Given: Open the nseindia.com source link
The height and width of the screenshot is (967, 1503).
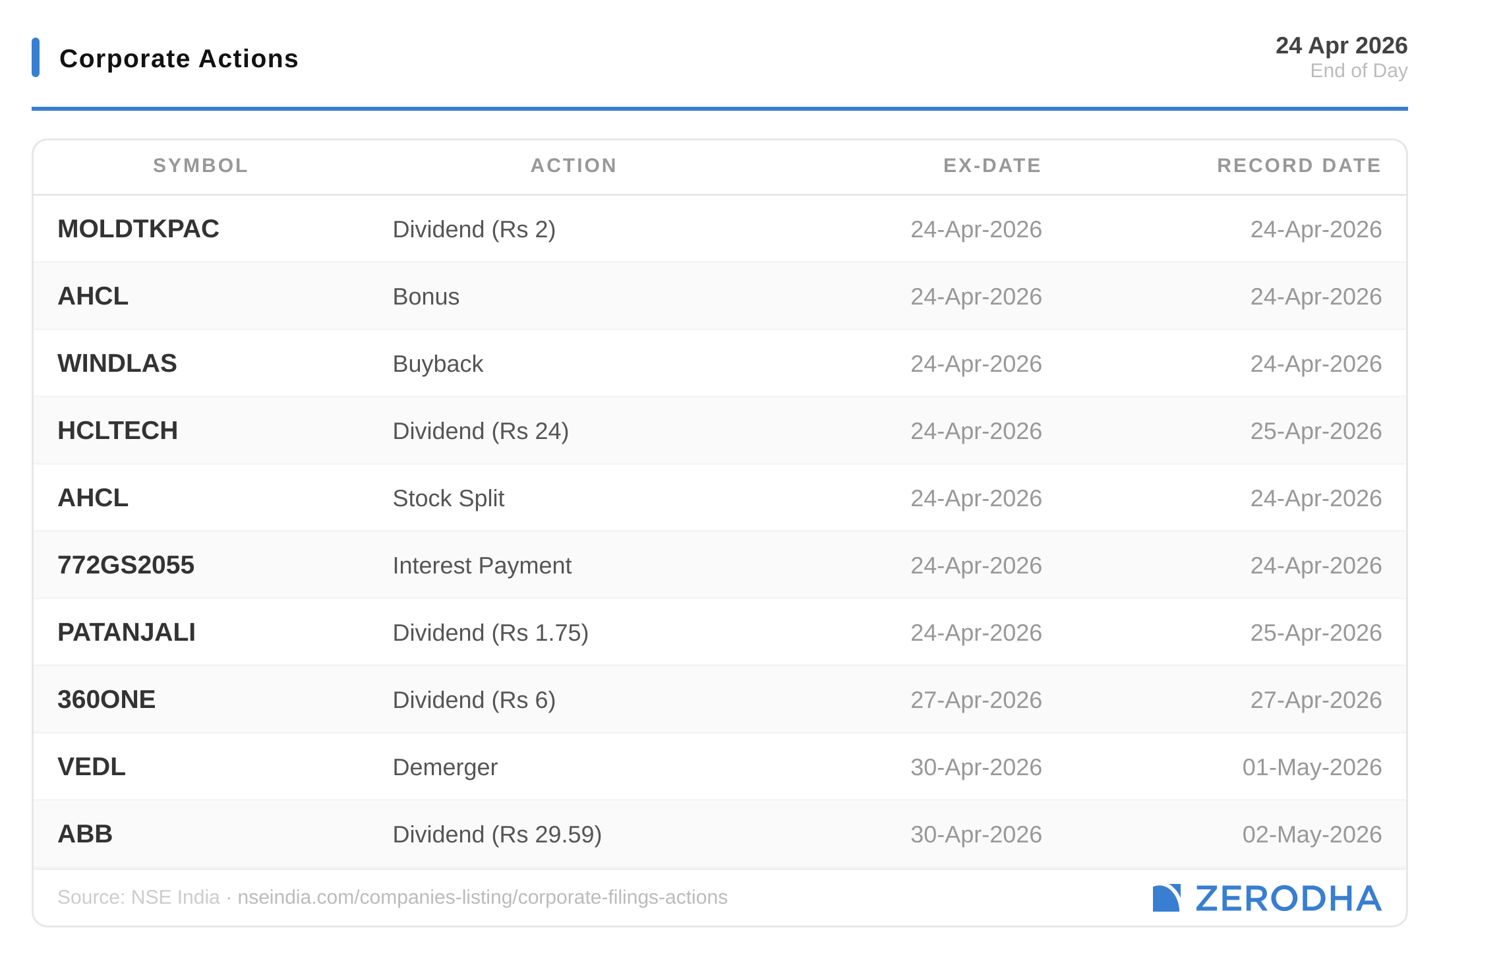Looking at the screenshot, I should tap(482, 897).
